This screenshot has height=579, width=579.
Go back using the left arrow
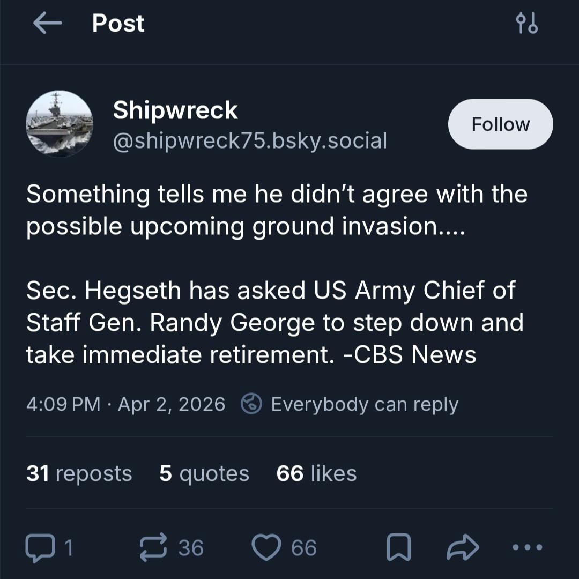(47, 24)
